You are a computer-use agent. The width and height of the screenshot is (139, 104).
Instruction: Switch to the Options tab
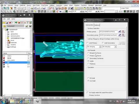pos(97,25)
